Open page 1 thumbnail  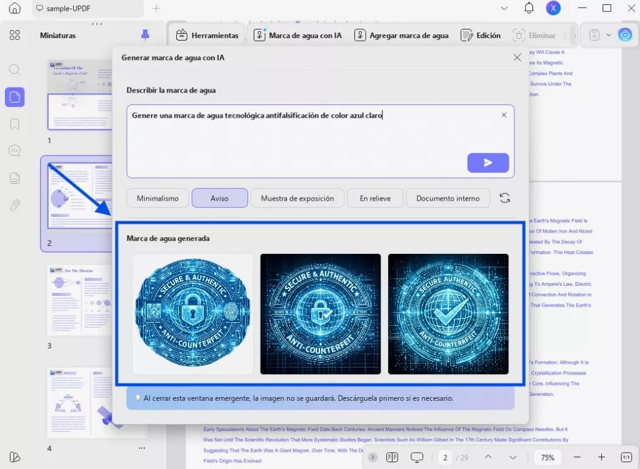click(80, 95)
